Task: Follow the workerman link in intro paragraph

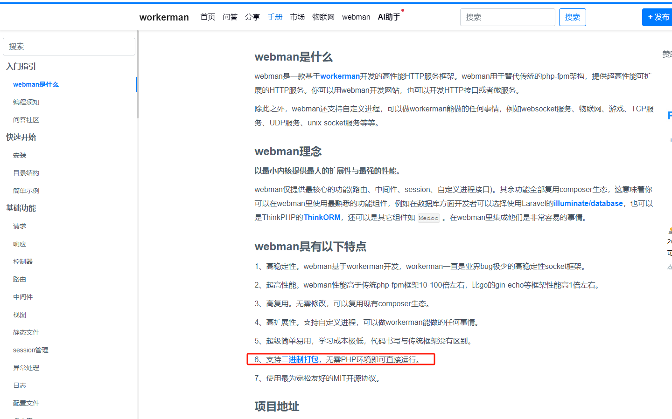Action: pos(340,76)
